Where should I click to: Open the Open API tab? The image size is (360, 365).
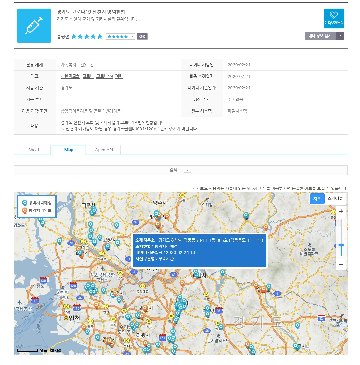104,150
